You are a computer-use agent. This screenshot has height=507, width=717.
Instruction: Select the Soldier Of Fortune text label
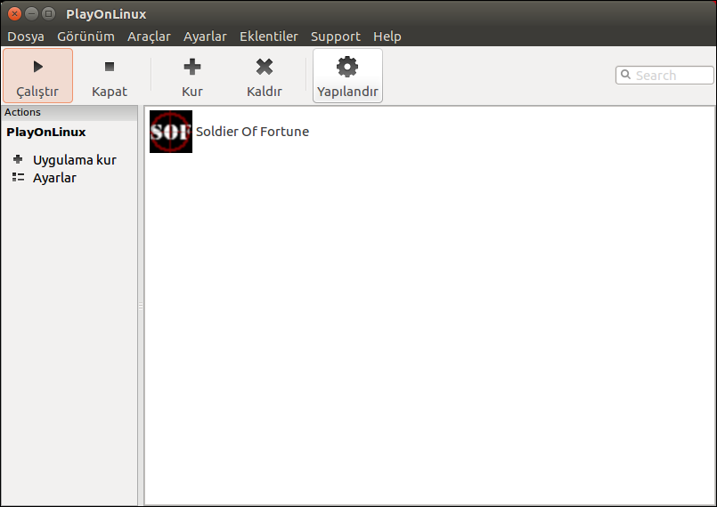252,132
